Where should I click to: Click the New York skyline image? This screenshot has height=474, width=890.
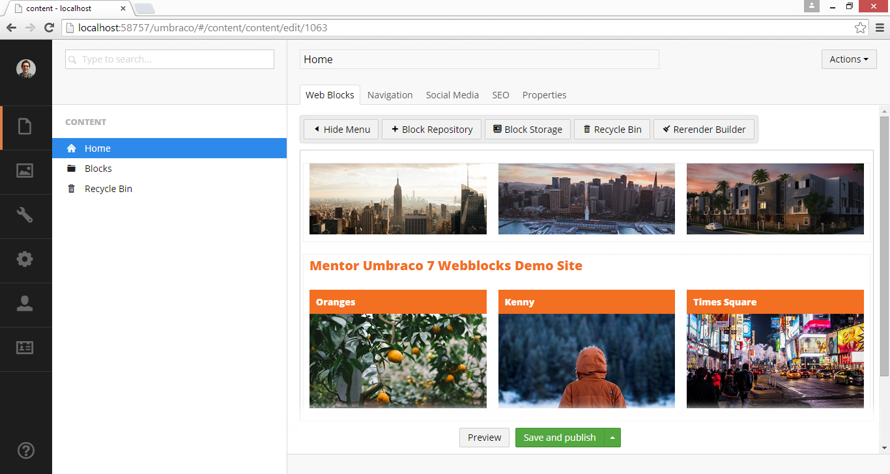point(398,199)
